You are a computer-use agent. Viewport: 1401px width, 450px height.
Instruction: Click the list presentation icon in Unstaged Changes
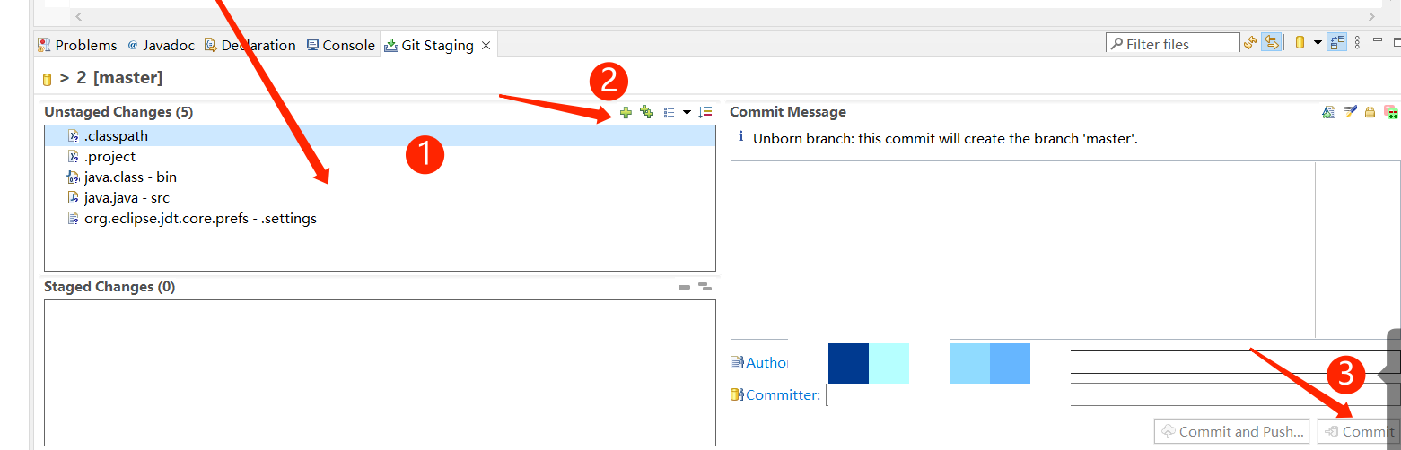point(669,112)
